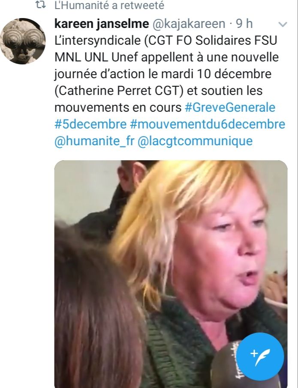The height and width of the screenshot is (388, 298).
Task: Open the #GreveGenerale hashtag
Action: [230, 107]
